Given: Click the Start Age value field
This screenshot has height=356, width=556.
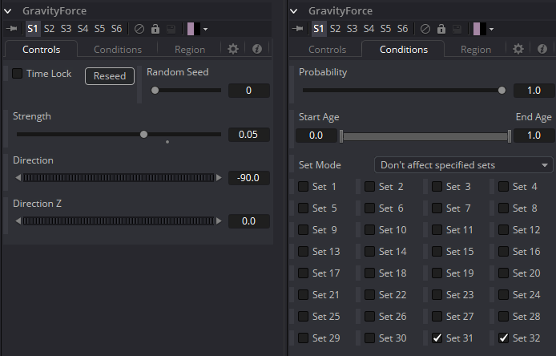Looking at the screenshot, I should [x=316, y=136].
